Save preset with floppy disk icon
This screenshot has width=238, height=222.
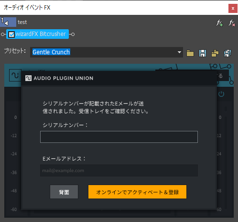tap(203, 53)
